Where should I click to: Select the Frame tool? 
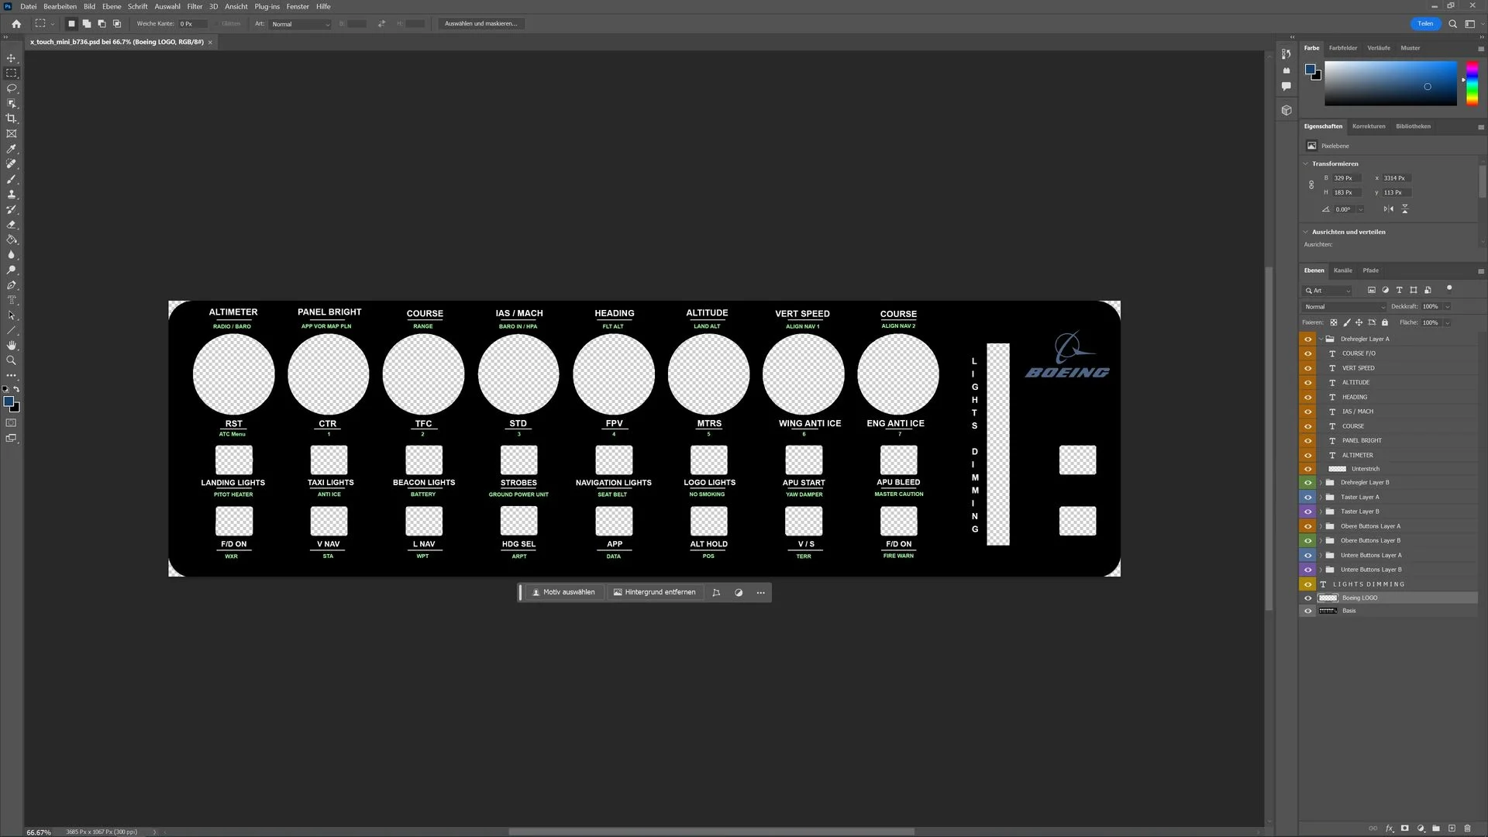(x=12, y=134)
